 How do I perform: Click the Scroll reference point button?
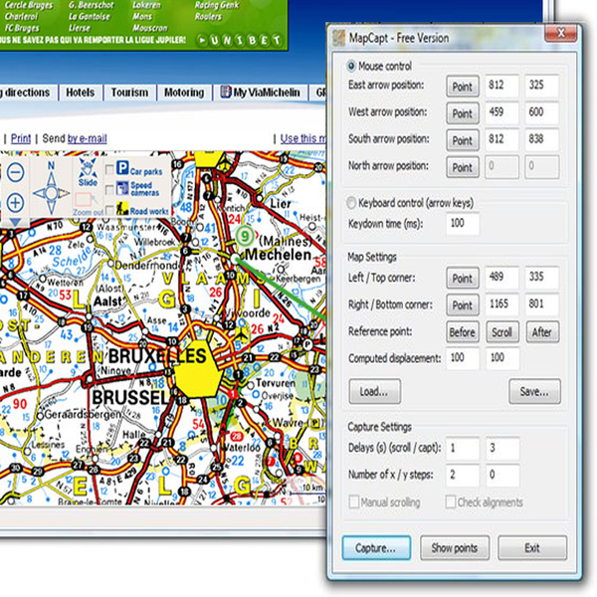pos(502,332)
